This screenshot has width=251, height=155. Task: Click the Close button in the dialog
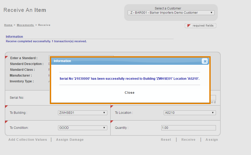129,93
